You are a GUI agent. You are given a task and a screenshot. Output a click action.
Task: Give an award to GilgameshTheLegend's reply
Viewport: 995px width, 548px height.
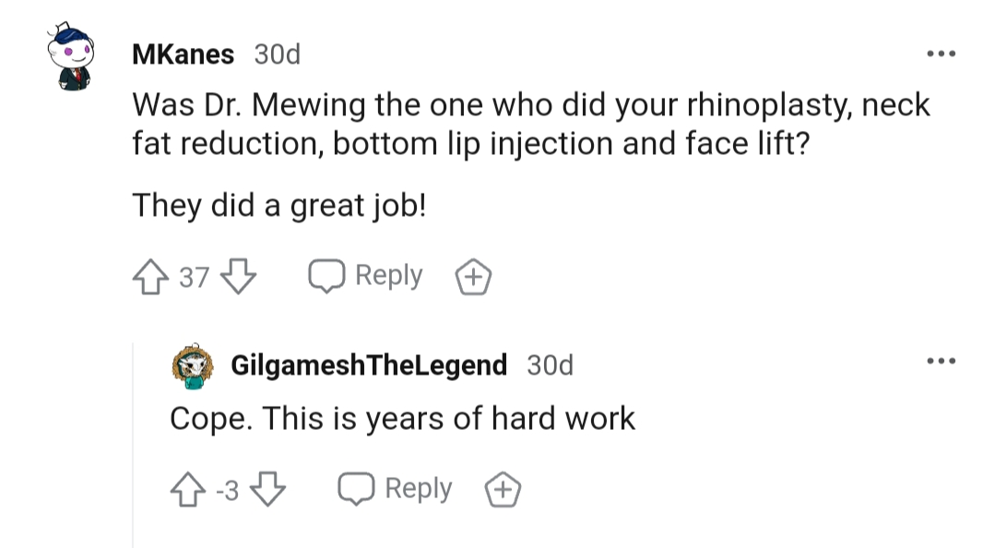pos(503,490)
